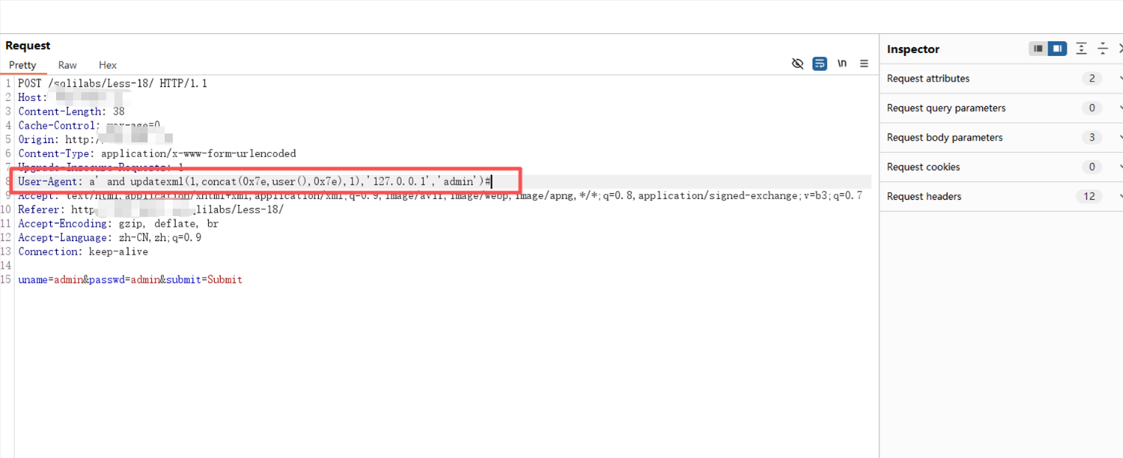The height and width of the screenshot is (458, 1123).
Task: Click the Inspector panel title
Action: click(x=913, y=49)
